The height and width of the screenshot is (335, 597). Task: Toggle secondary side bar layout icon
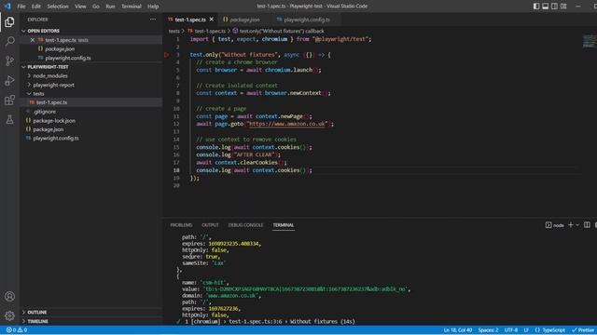pos(554,7)
